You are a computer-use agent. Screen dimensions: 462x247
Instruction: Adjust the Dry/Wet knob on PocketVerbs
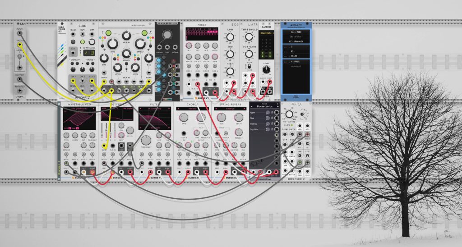[x=267, y=129]
